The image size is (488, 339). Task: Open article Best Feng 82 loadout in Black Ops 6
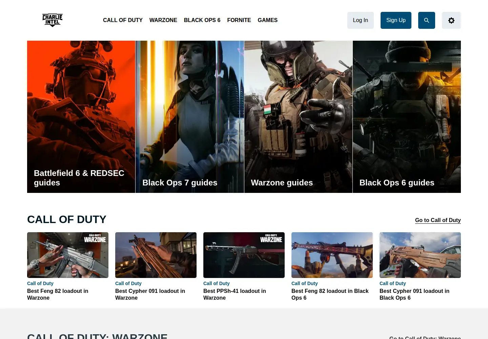click(x=330, y=294)
